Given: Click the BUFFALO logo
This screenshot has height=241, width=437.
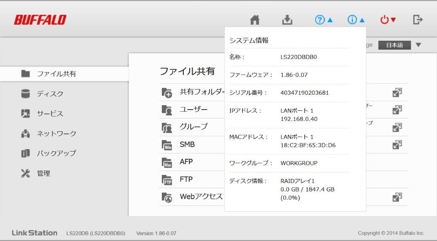Looking at the screenshot, I should click(40, 20).
